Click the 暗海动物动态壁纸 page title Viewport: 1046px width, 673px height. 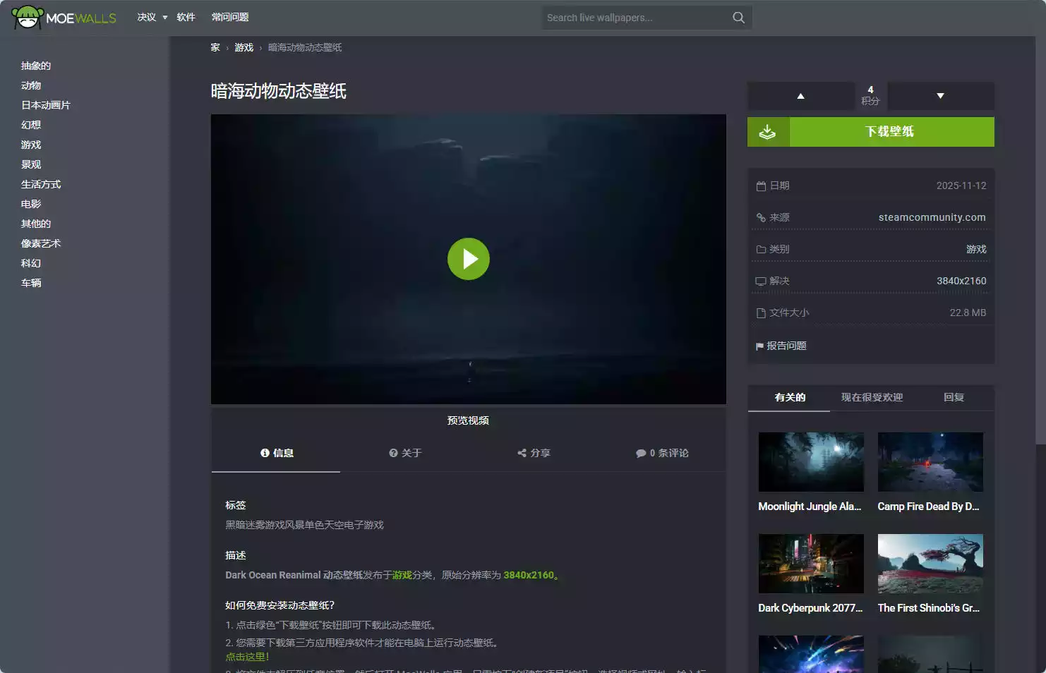click(x=279, y=91)
